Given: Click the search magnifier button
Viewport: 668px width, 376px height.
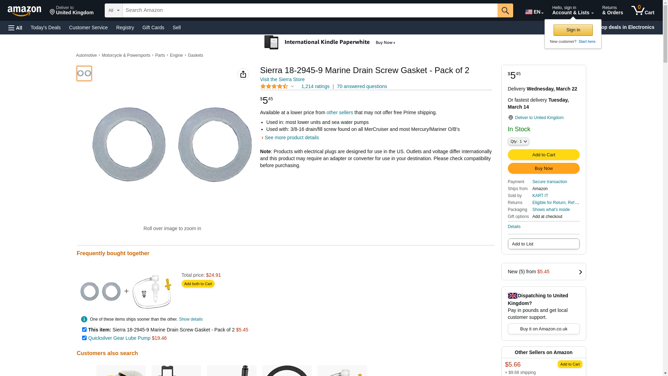Looking at the screenshot, I should pyautogui.click(x=505, y=10).
